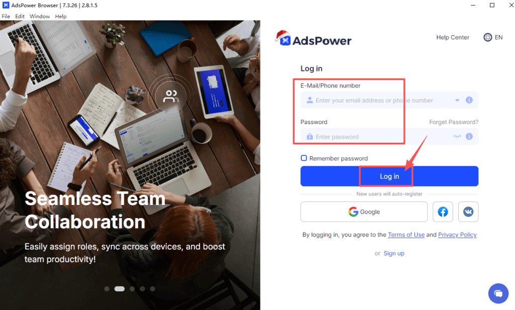Click the AdsPower logo
Screen dimensions: 515x310
point(313,39)
